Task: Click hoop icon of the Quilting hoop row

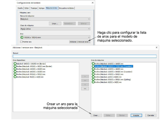Action: (x=93, y=80)
